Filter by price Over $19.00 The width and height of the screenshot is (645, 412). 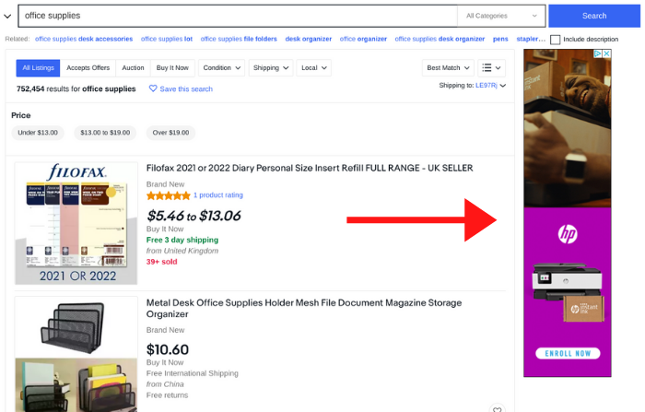tap(170, 133)
